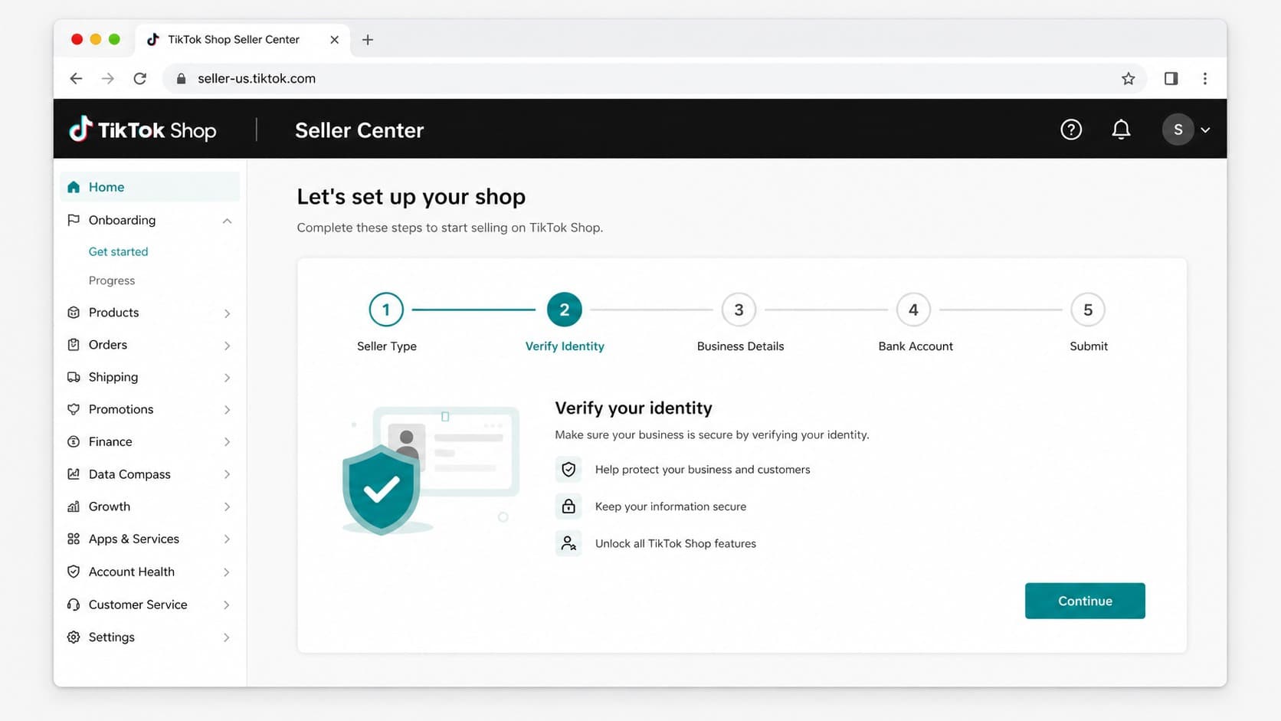Select the TikTok Shop Seller Center tab
Viewport: 1281px width, 721px height.
[x=242, y=40]
